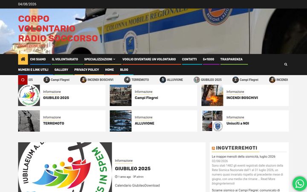The height and width of the screenshot is (192, 307).
Task: Click ticker thumbnail beside GIUBILEO 2025
Action: click(197, 80)
